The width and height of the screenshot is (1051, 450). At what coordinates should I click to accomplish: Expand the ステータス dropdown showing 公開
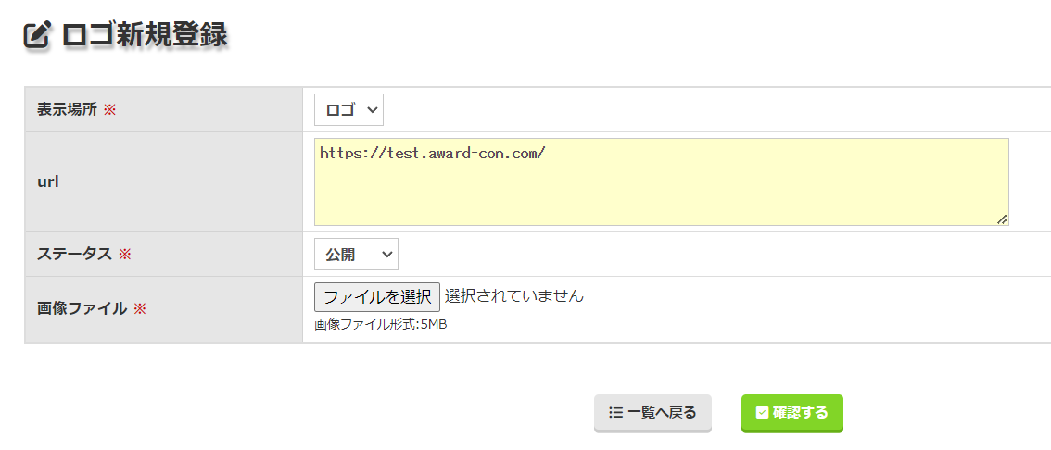click(356, 255)
